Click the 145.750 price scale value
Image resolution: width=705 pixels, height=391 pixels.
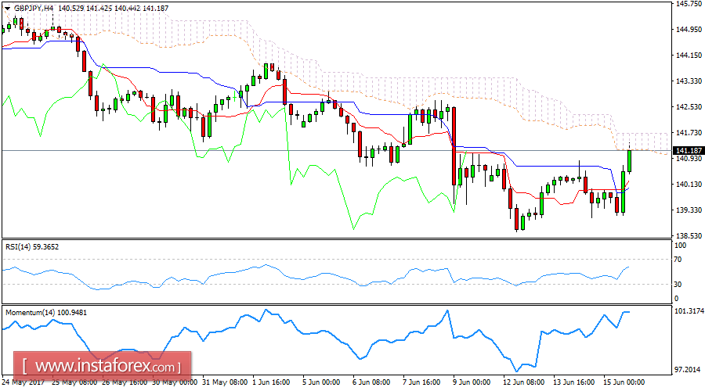689,4
